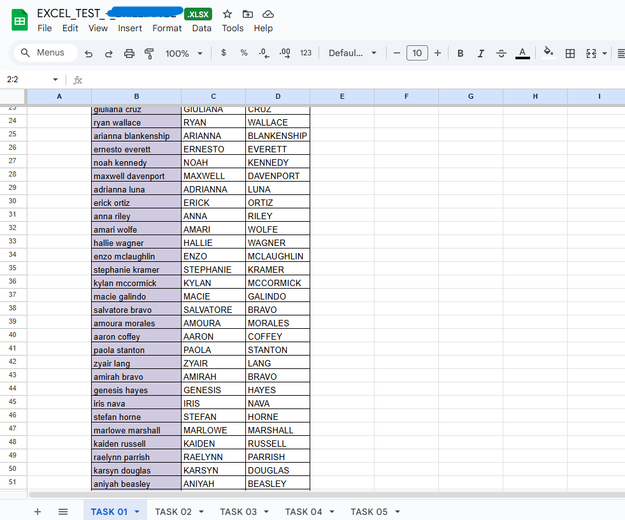
Task: Open the Name box dropdown arrow
Action: (x=55, y=80)
